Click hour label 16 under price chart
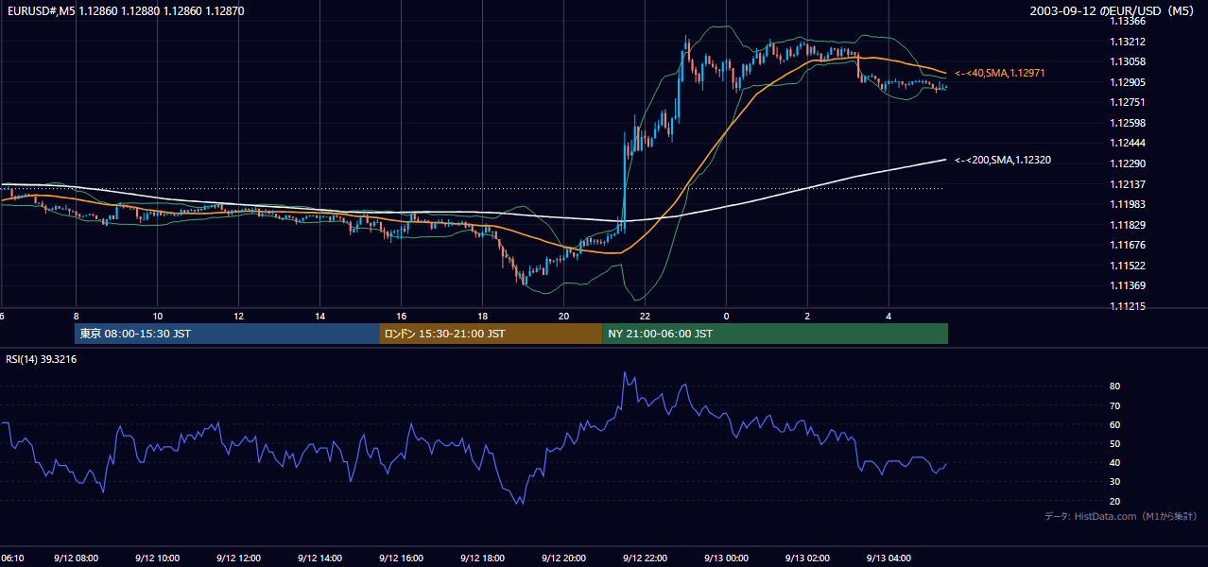 point(401,316)
